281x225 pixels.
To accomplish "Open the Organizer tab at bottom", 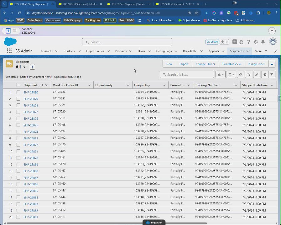I will pyautogui.click(x=154, y=222).
